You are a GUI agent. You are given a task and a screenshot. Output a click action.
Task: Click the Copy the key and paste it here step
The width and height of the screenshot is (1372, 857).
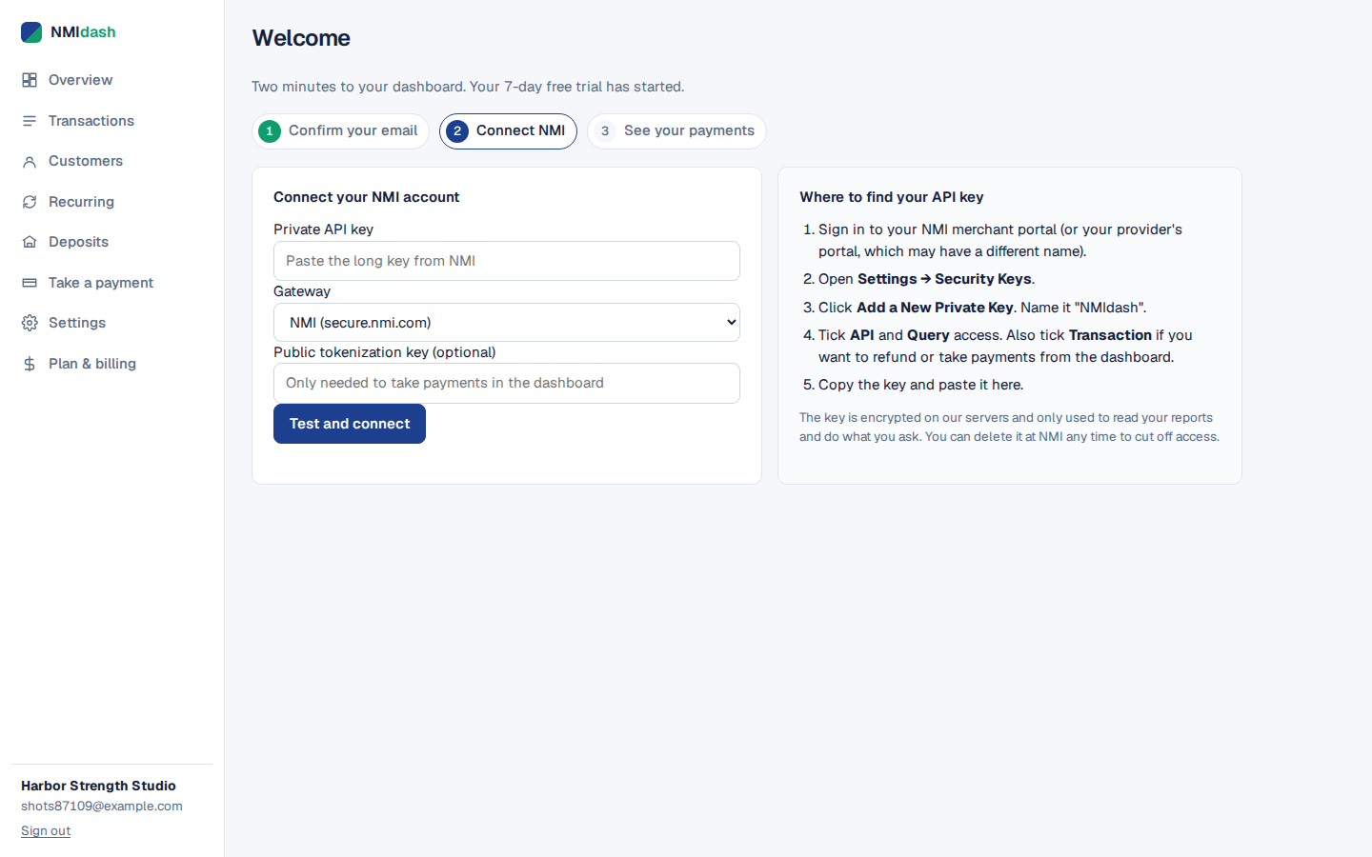tap(920, 385)
